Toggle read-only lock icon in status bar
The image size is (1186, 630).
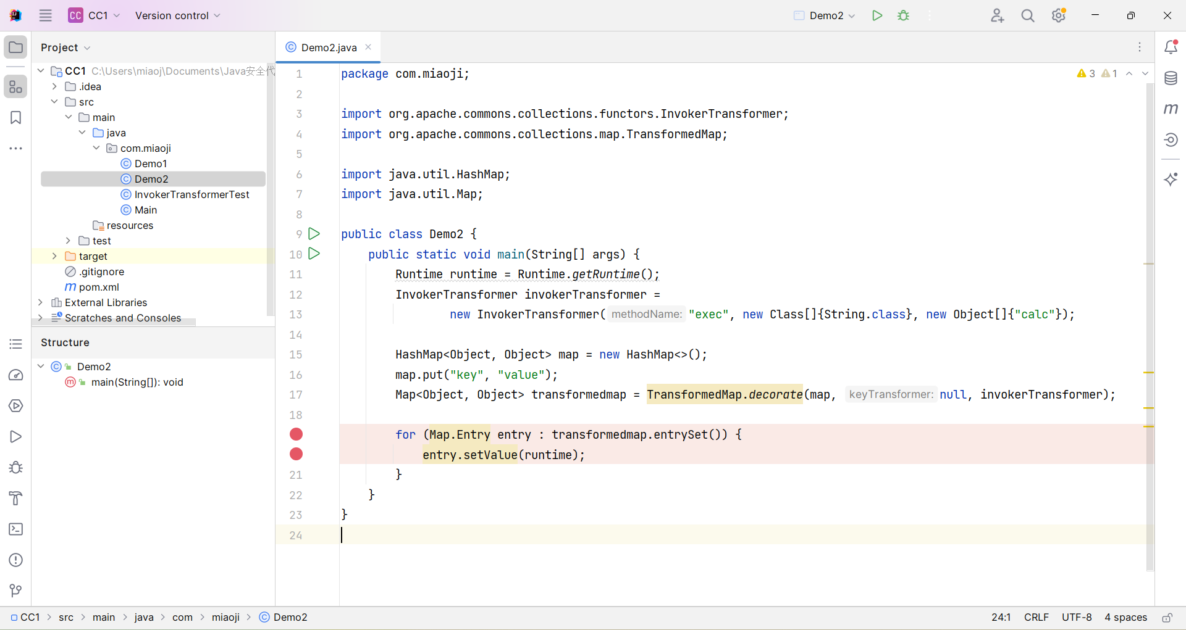tap(1167, 618)
